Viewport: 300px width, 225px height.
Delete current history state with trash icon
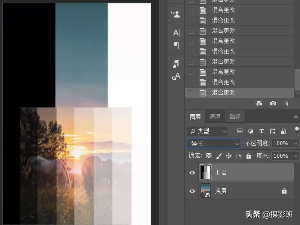point(286,104)
